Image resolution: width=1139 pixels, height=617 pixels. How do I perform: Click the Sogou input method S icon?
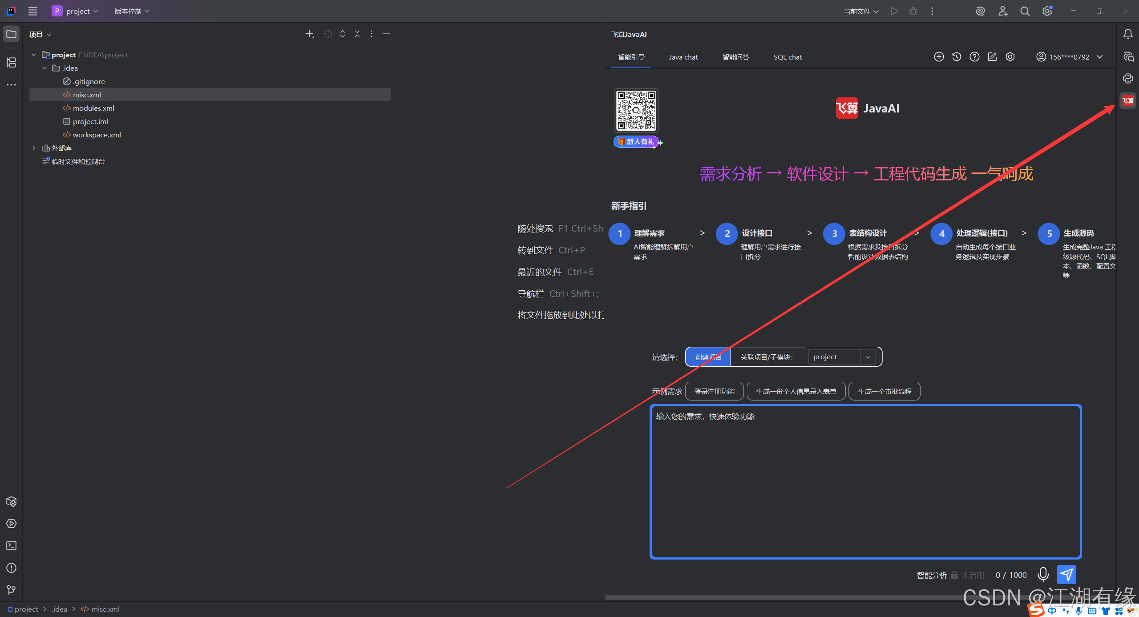pyautogui.click(x=1036, y=610)
